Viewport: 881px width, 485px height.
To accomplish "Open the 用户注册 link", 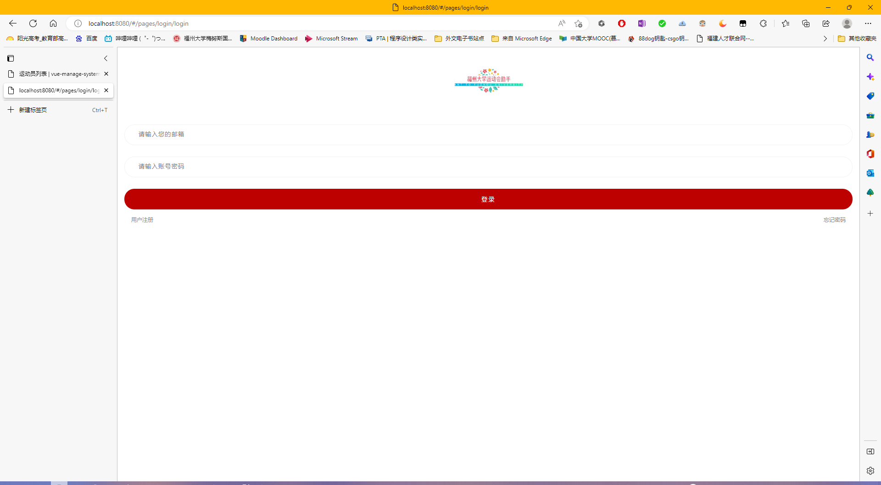I will click(142, 220).
